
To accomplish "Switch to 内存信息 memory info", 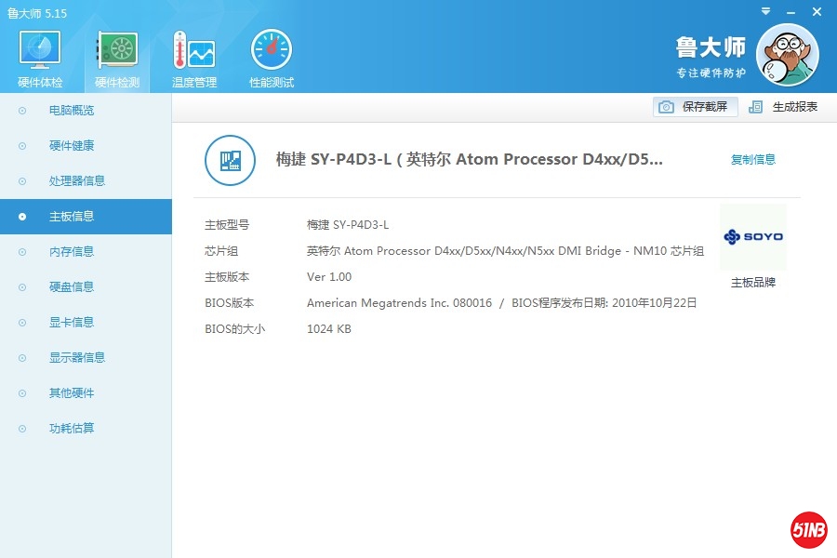I will click(x=72, y=252).
